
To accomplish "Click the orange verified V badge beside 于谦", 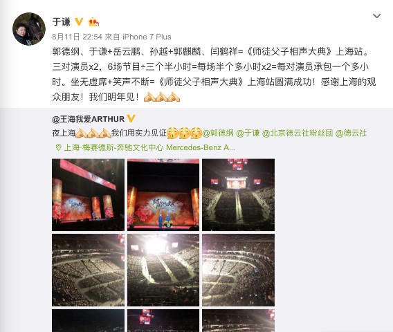I will 79,22.
